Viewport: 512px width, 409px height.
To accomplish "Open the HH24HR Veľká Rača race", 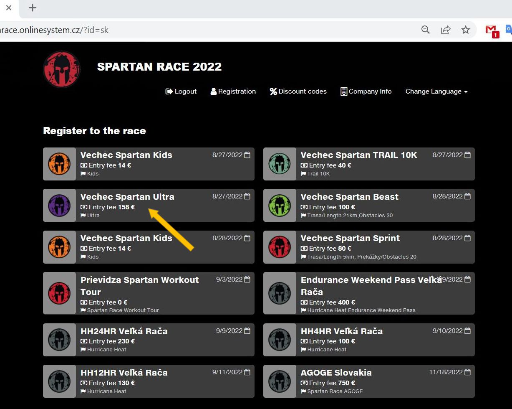I will 124,331.
